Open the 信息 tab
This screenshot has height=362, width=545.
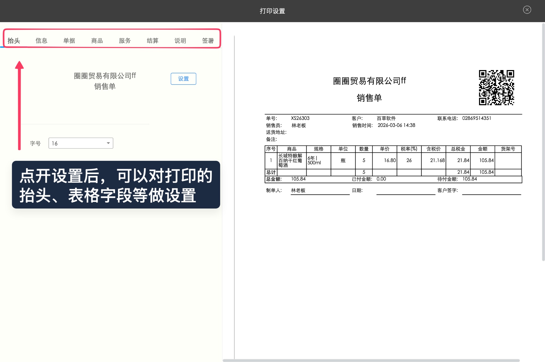pyautogui.click(x=42, y=40)
